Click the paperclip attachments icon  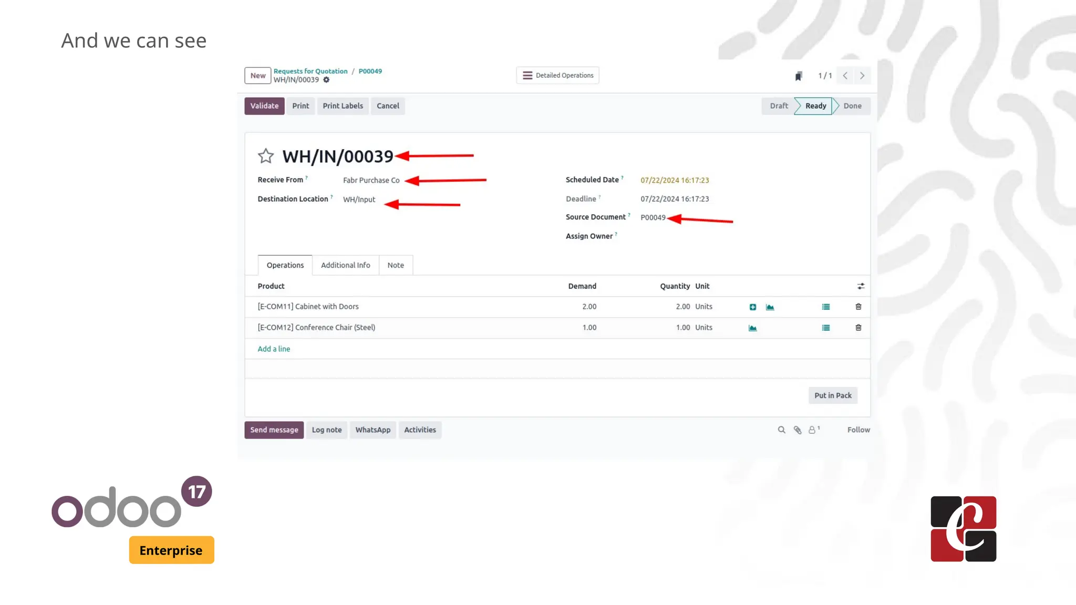pos(798,430)
